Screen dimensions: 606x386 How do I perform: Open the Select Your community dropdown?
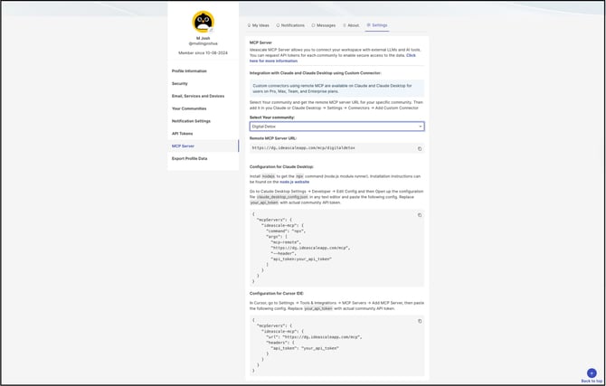click(336, 127)
